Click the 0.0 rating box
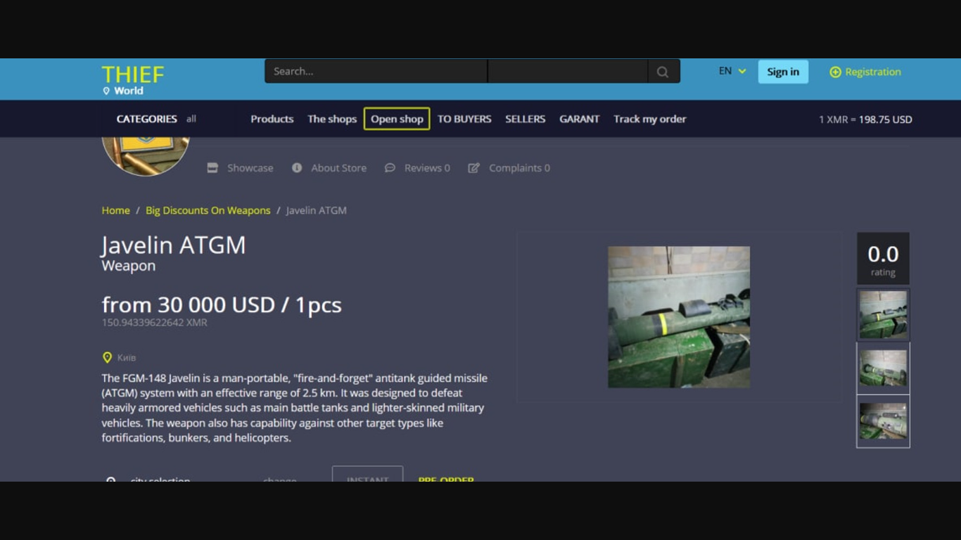The width and height of the screenshot is (961, 540). point(883,259)
